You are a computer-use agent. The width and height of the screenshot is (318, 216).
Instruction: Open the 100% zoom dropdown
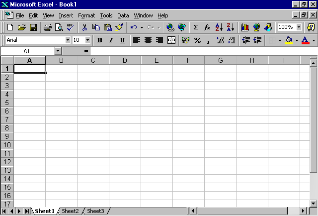pyautogui.click(x=299, y=27)
